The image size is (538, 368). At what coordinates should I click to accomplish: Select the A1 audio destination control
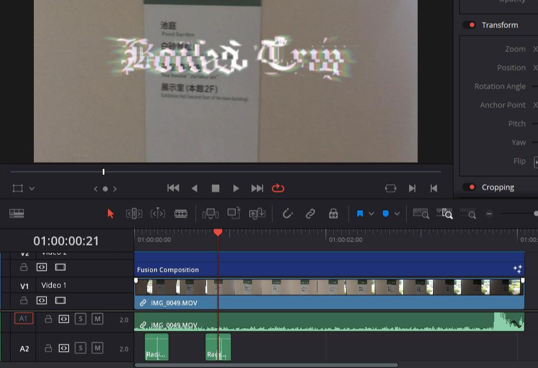[x=24, y=318]
